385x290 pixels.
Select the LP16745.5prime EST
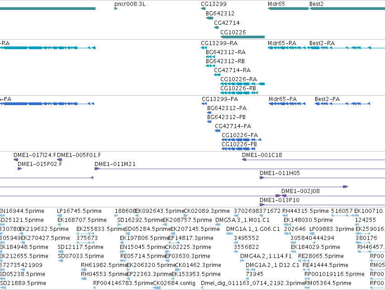[59, 216]
